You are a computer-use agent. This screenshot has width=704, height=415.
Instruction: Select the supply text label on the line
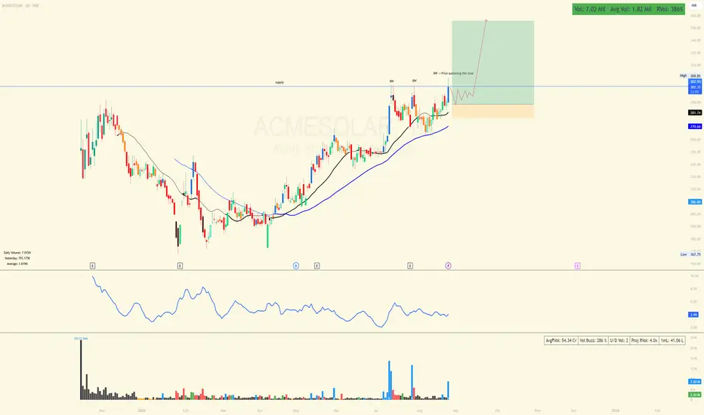pos(279,82)
